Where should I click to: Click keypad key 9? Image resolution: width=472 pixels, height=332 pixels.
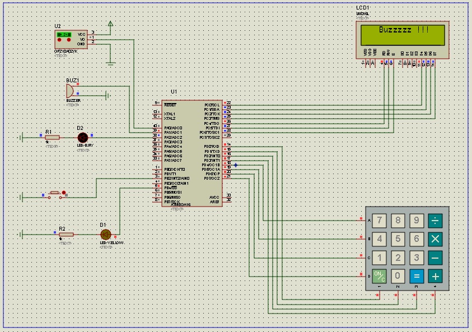[417, 221]
